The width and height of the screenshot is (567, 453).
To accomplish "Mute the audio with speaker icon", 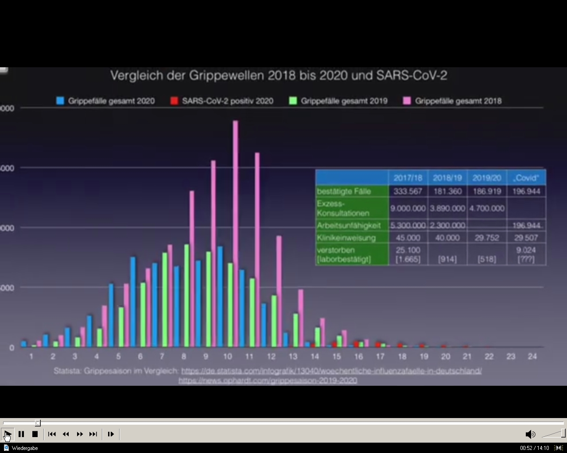I will click(530, 434).
